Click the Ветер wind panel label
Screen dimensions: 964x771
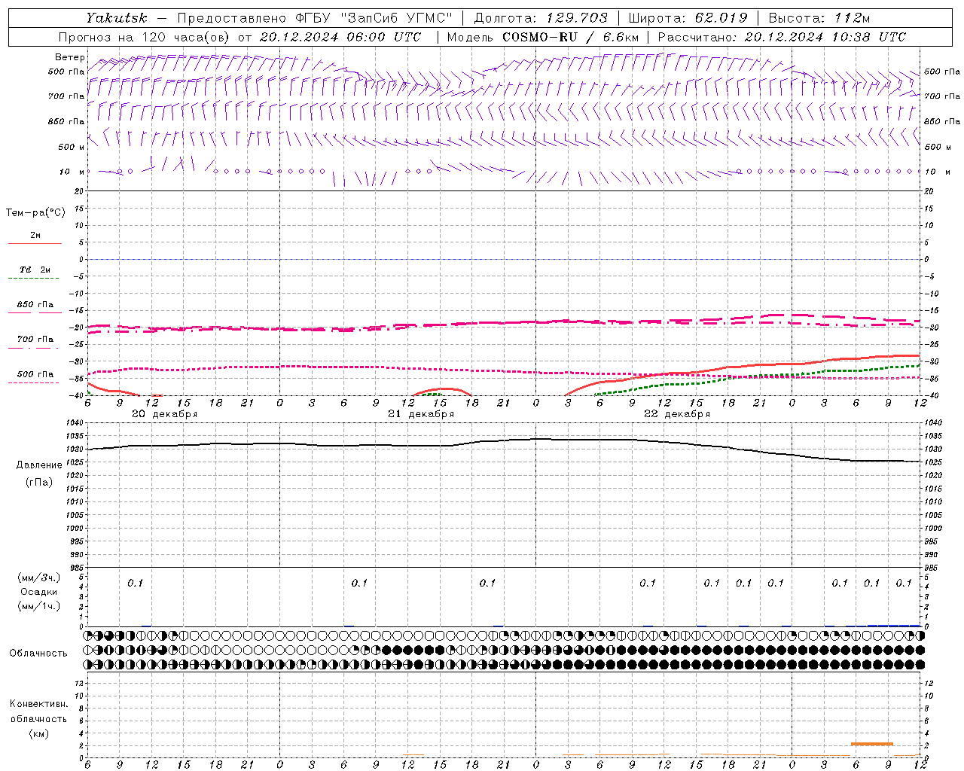(70, 57)
